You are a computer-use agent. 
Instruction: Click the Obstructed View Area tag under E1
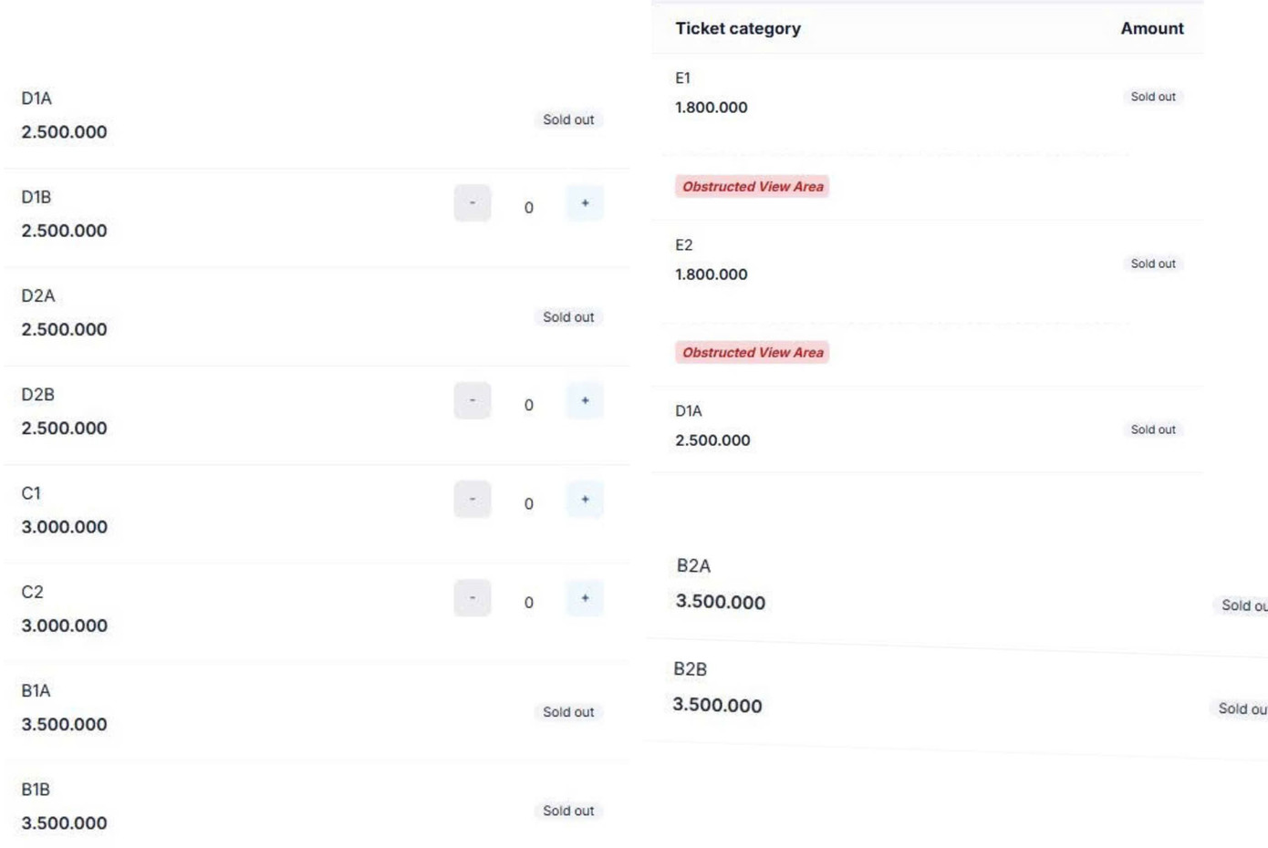[752, 187]
